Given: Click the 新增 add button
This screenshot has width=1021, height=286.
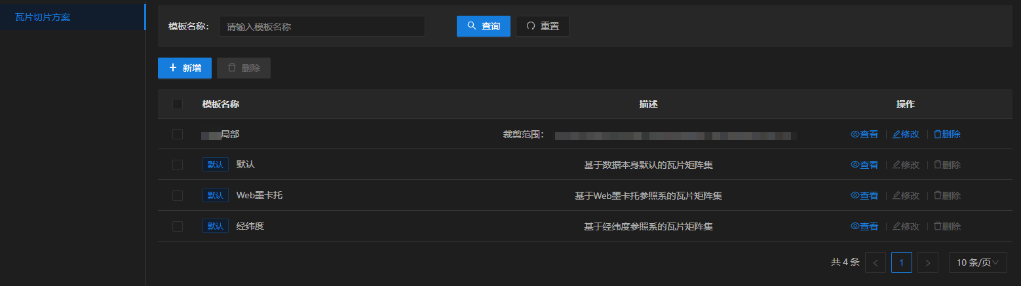Looking at the screenshot, I should [184, 68].
